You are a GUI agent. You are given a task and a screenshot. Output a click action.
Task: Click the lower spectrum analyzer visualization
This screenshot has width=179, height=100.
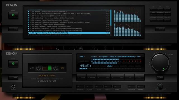[128, 30]
